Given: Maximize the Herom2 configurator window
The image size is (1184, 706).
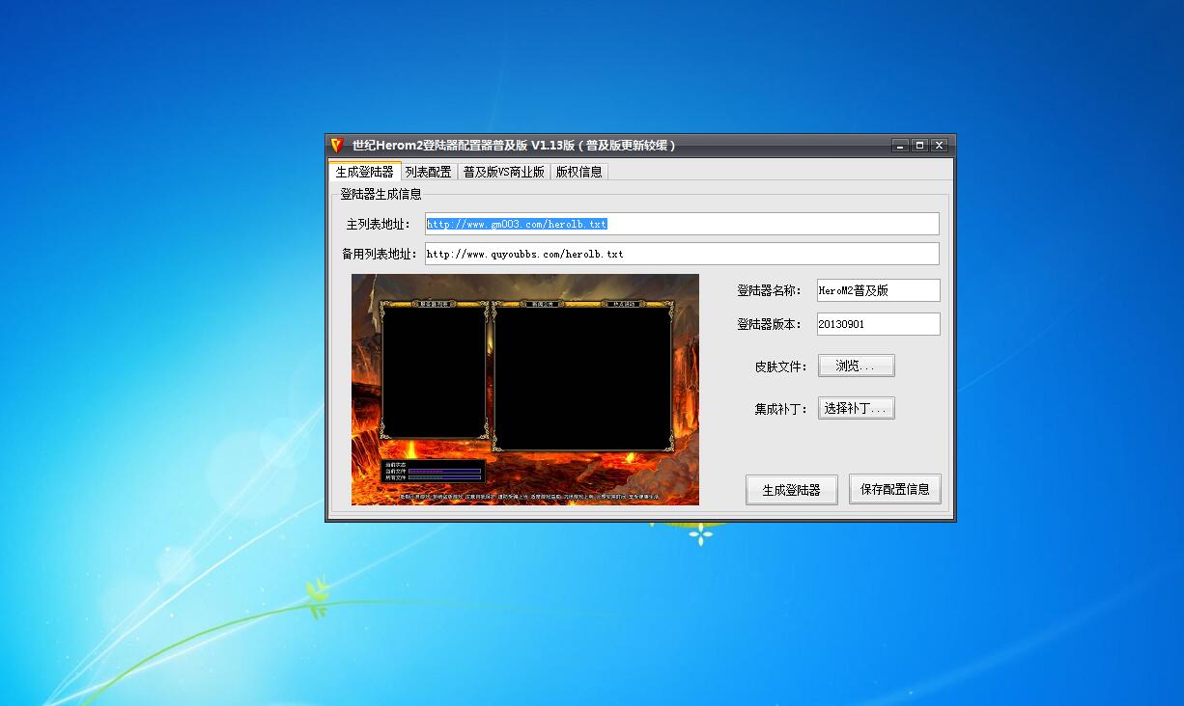Looking at the screenshot, I should tap(919, 146).
